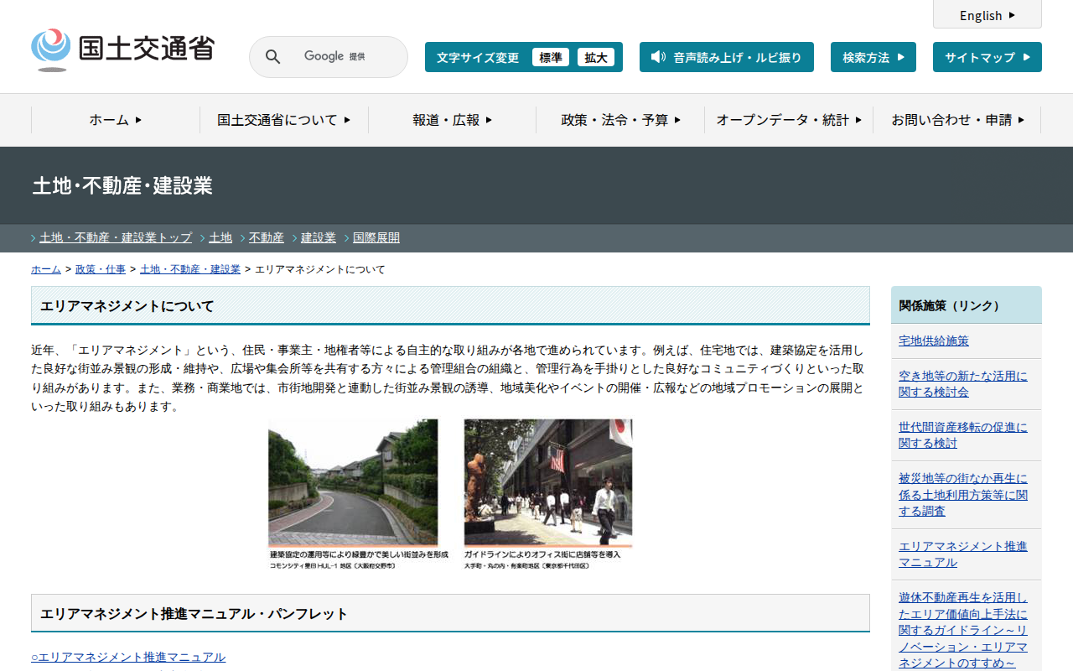This screenshot has width=1073, height=671.
Task: Click the arrow icon beside English
Action: point(1012,15)
